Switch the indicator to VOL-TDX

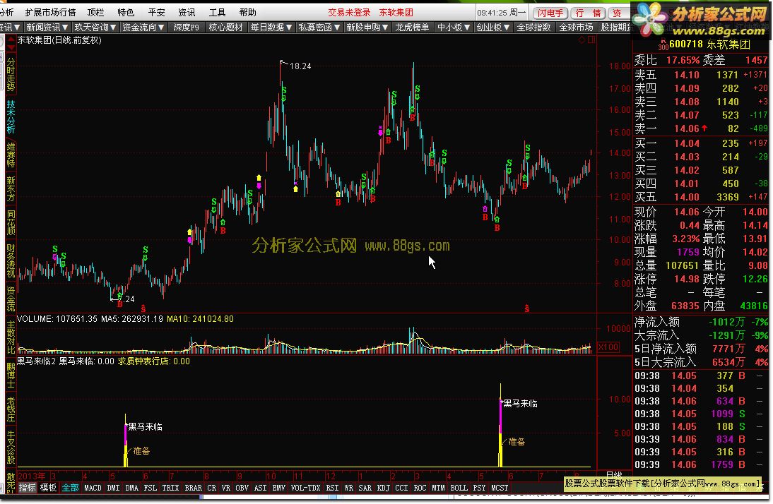click(x=306, y=488)
